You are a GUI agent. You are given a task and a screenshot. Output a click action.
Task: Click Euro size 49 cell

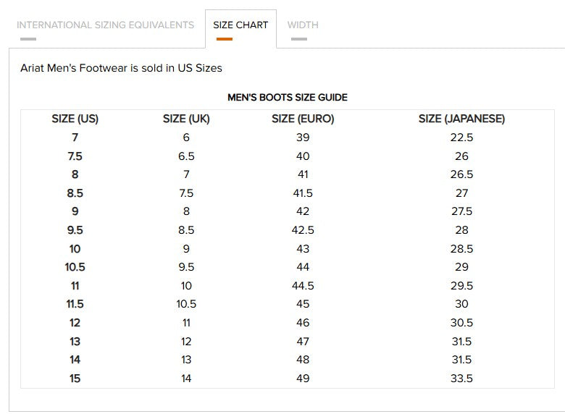pyautogui.click(x=303, y=379)
